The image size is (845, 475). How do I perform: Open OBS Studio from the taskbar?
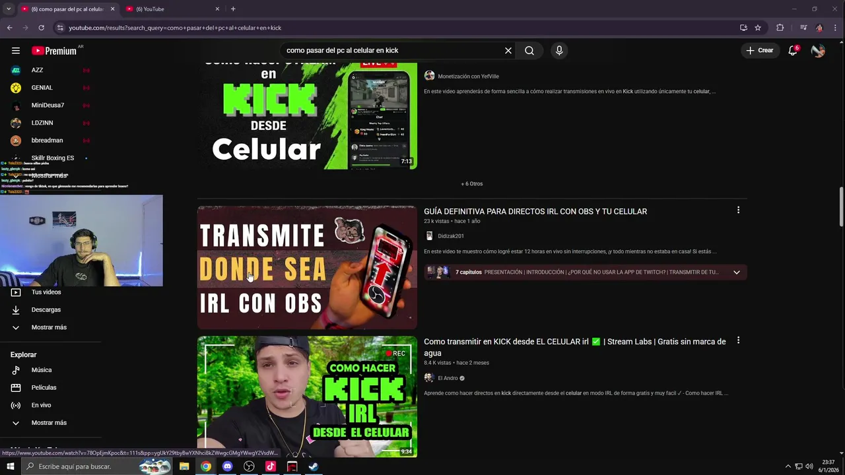[x=249, y=466]
